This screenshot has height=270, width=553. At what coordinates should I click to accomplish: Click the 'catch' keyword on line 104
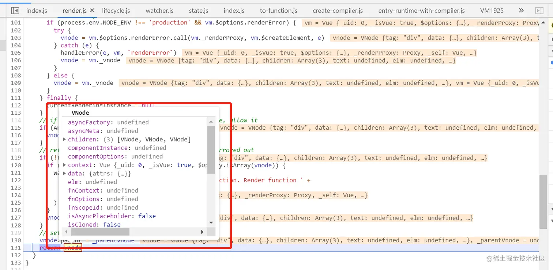point(69,45)
